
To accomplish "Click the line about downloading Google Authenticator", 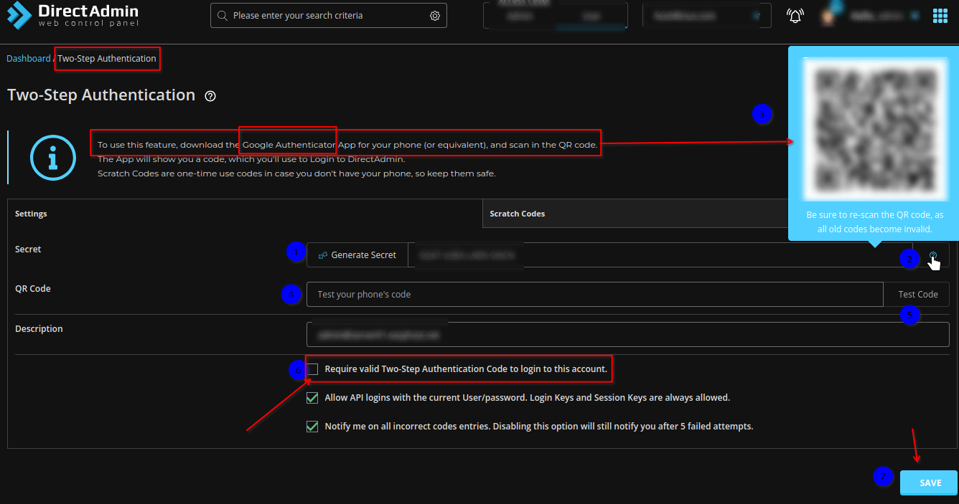I will tap(347, 145).
